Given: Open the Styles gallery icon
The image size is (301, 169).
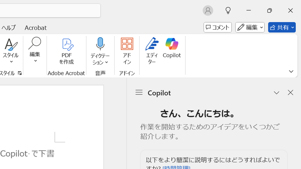Looking at the screenshot, I should coord(11,44).
